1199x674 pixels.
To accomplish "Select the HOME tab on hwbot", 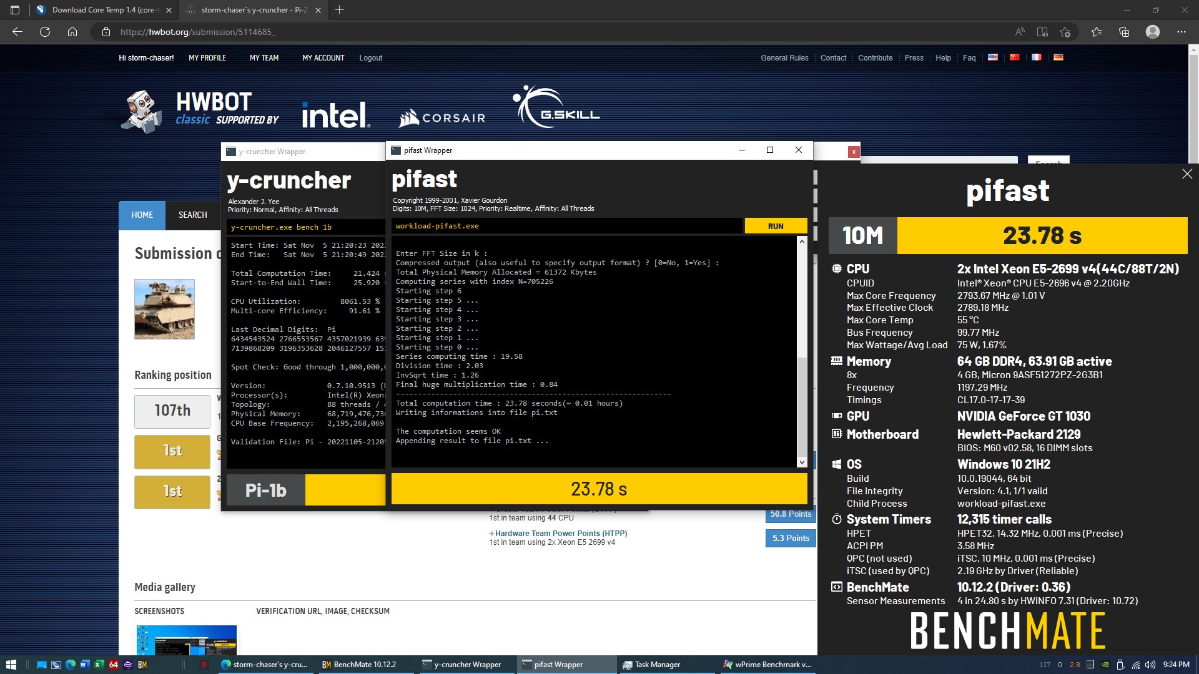I will [x=142, y=215].
